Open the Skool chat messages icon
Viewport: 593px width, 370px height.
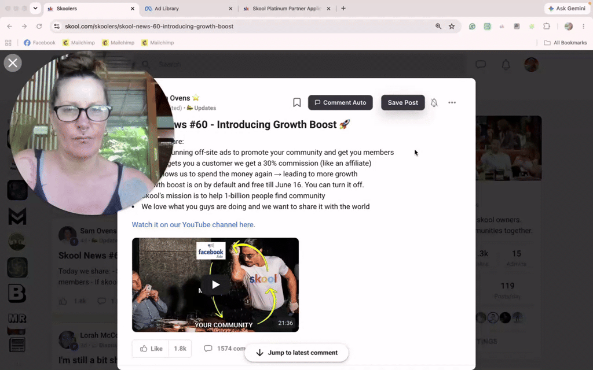481,65
